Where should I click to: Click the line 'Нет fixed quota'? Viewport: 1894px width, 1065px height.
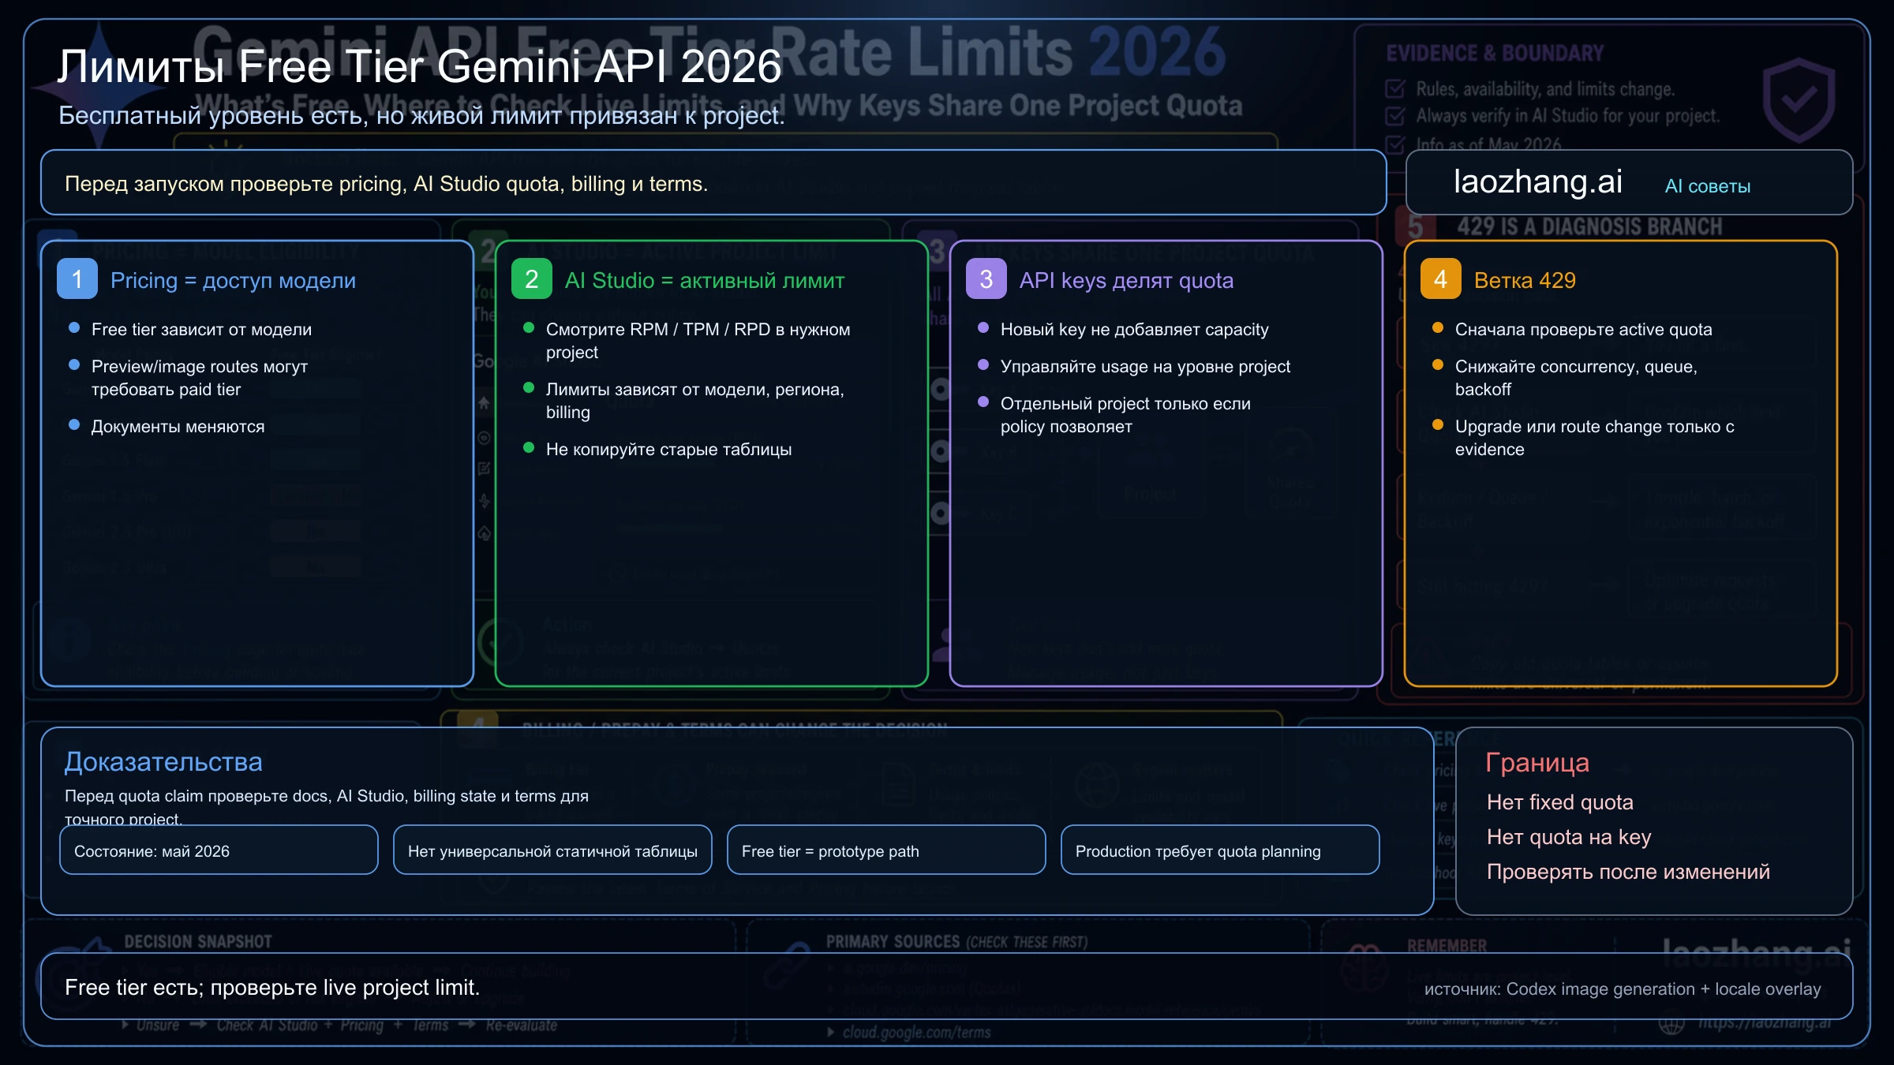pos(1560,802)
